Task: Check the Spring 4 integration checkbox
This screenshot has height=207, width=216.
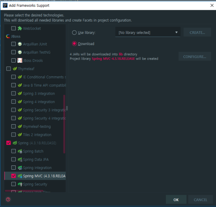Action: tap(14, 102)
